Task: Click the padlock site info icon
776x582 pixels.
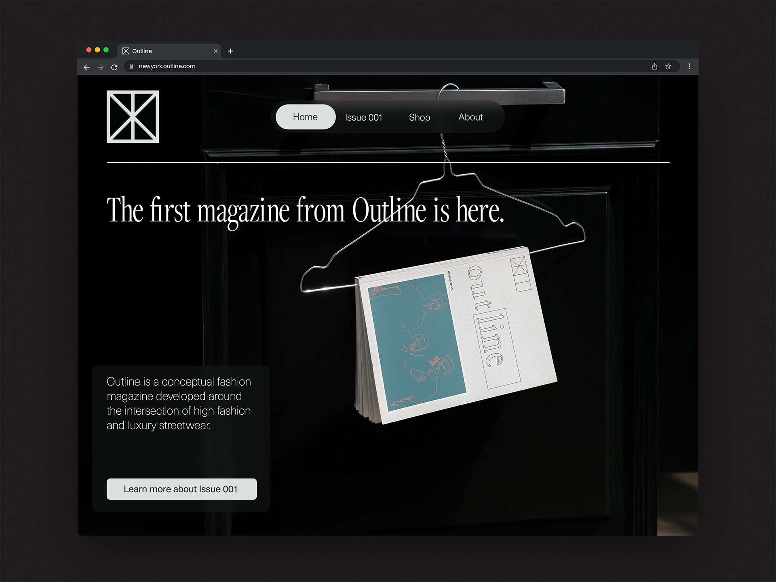Action: click(131, 66)
